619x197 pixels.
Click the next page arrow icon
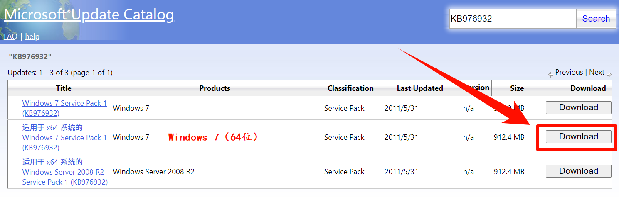click(x=609, y=75)
